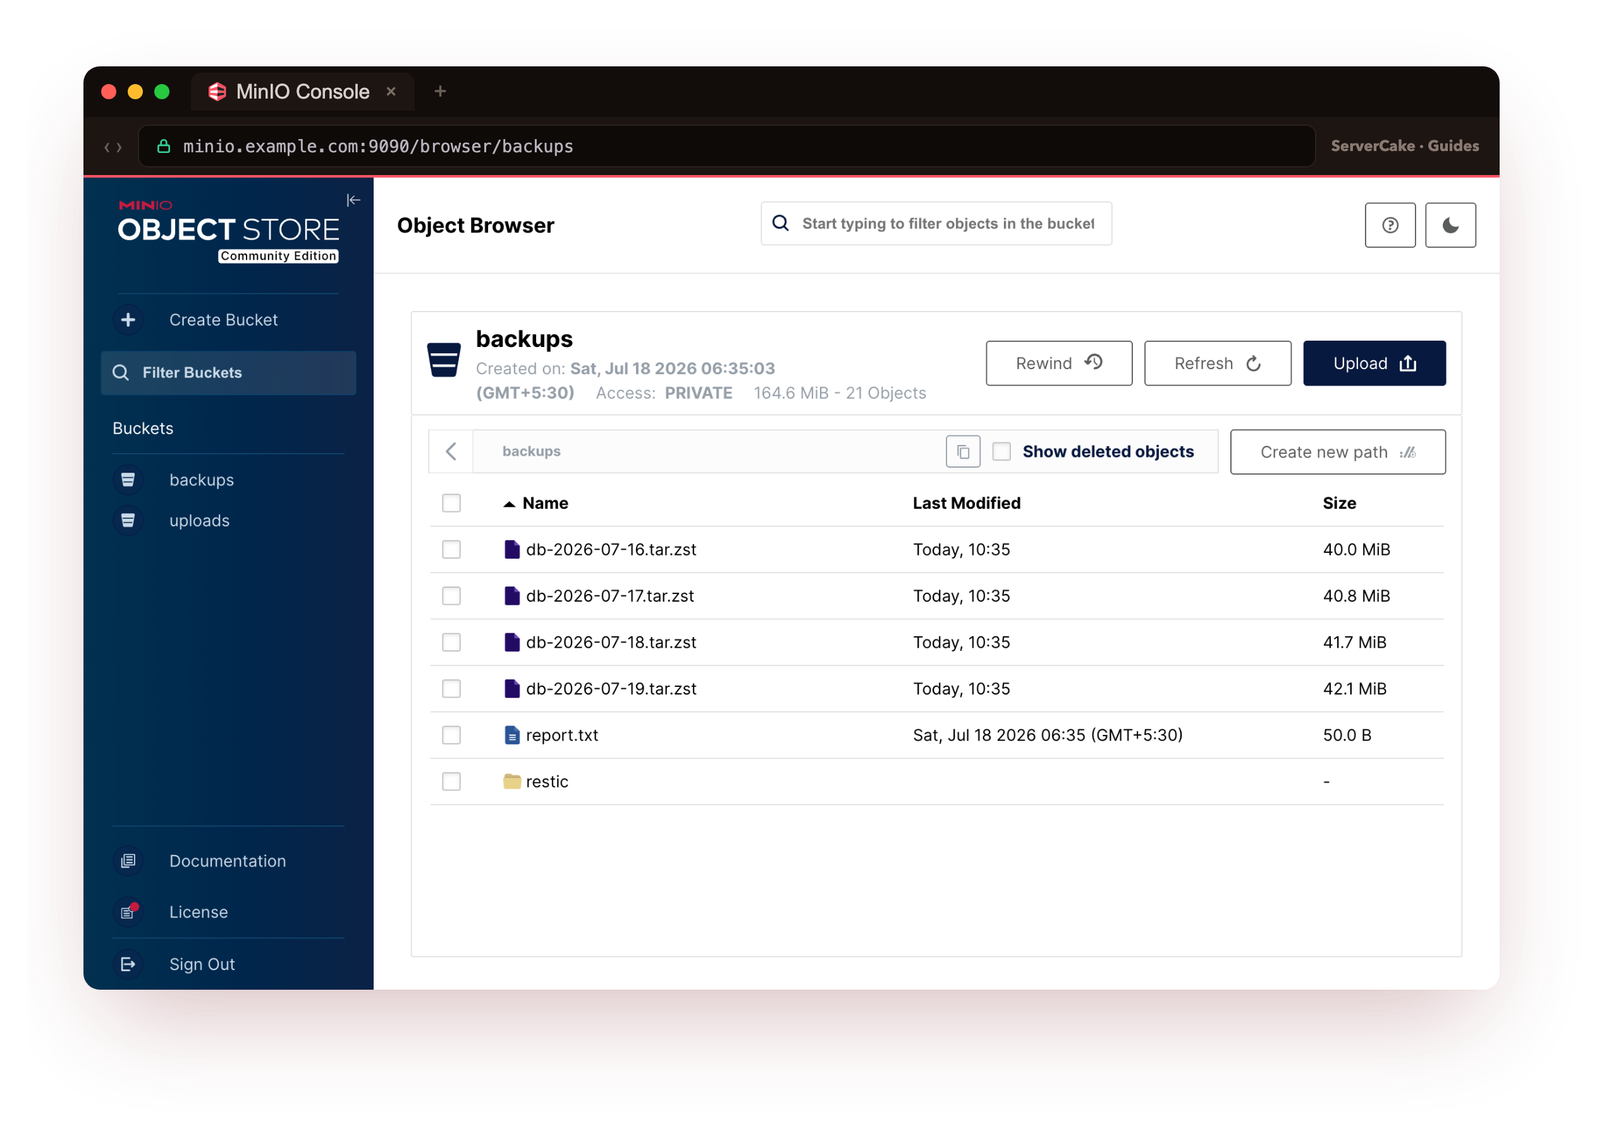Check the box for report.txt
This screenshot has height=1142, width=1609.
point(451,736)
